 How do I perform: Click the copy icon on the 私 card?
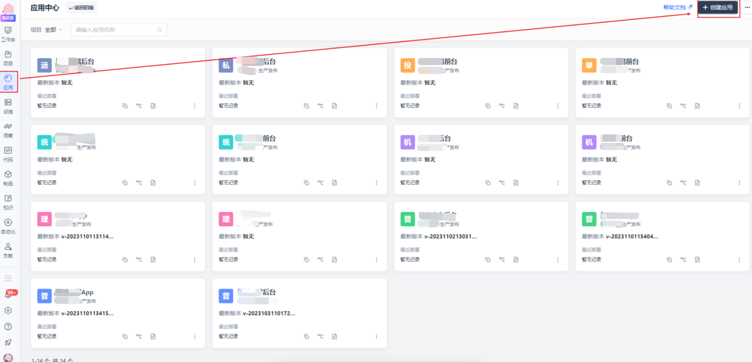pyautogui.click(x=307, y=106)
